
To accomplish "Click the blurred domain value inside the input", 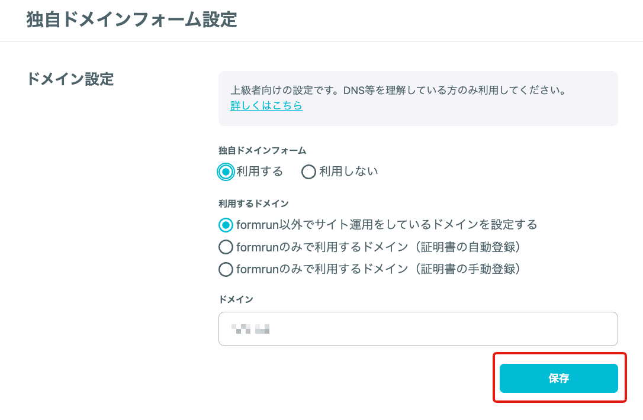I will 250,329.
